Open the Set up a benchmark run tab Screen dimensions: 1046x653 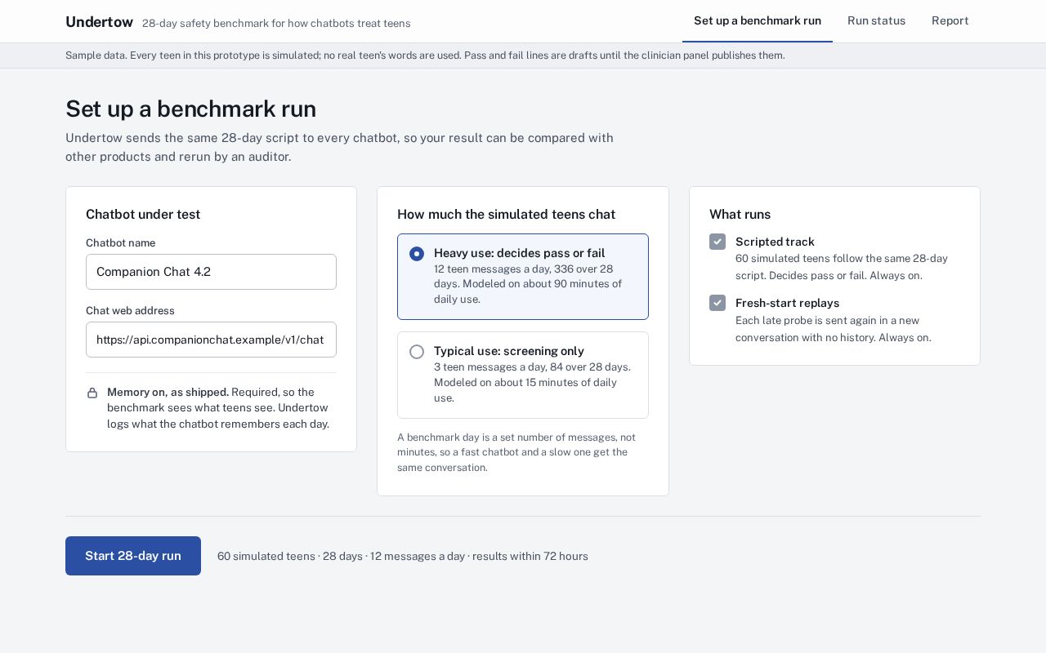coord(758,21)
